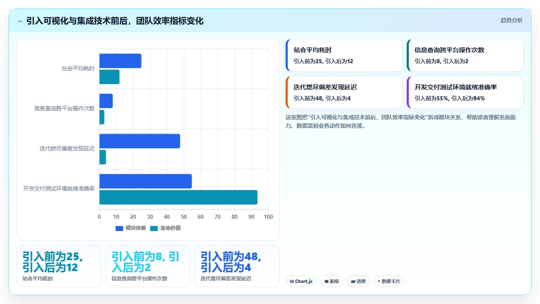Click the 趋势分析 label in header
The width and height of the screenshot is (540, 304).
tap(511, 20)
